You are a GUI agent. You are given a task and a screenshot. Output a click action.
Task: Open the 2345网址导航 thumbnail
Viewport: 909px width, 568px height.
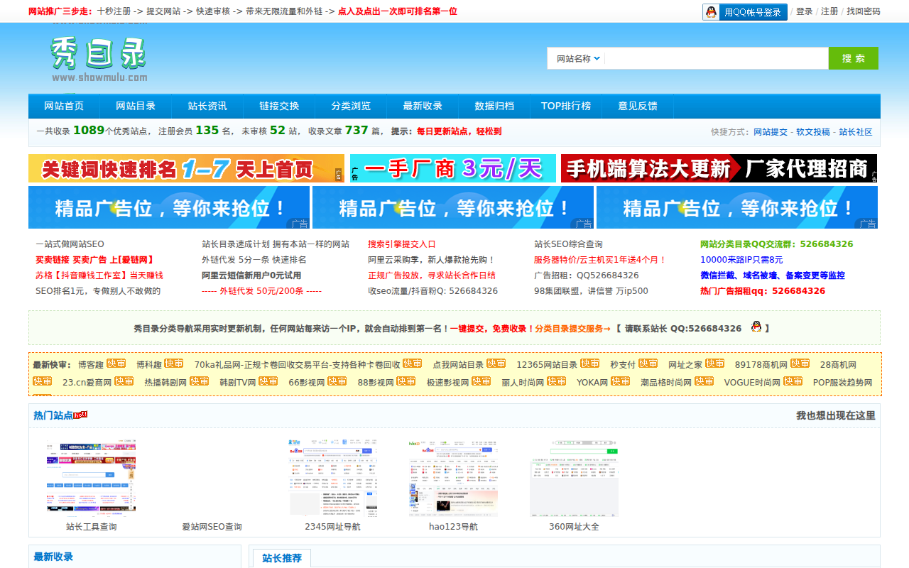pyautogui.click(x=332, y=477)
